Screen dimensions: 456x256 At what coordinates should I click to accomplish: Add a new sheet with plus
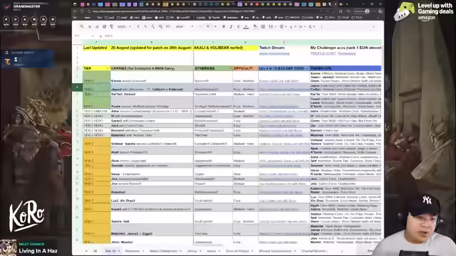point(86,251)
